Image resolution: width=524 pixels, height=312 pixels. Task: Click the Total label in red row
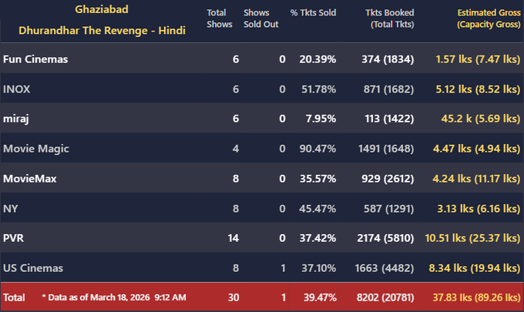(x=14, y=297)
